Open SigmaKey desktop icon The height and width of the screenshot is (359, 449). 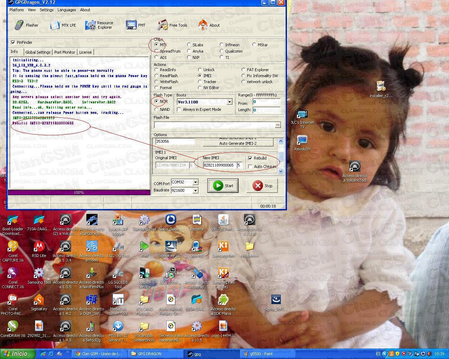(39, 303)
